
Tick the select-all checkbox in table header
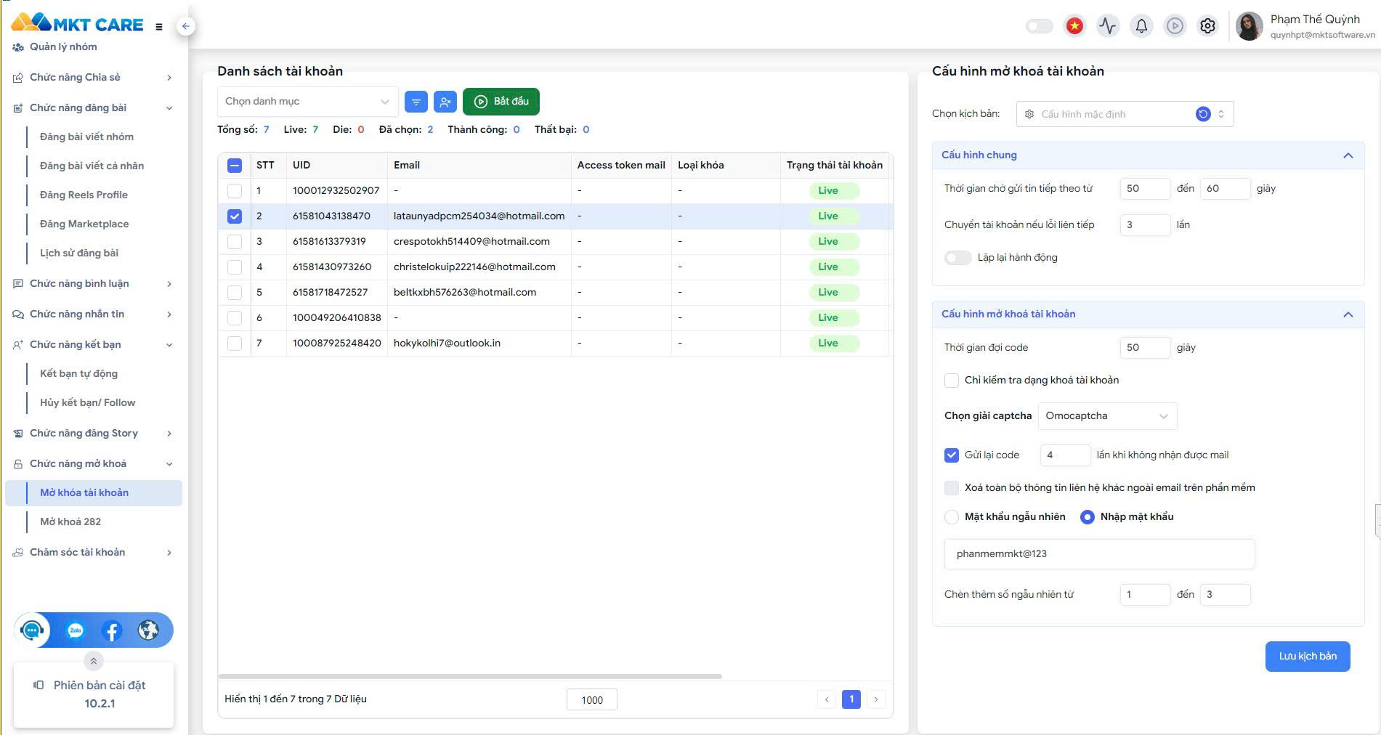click(x=235, y=166)
